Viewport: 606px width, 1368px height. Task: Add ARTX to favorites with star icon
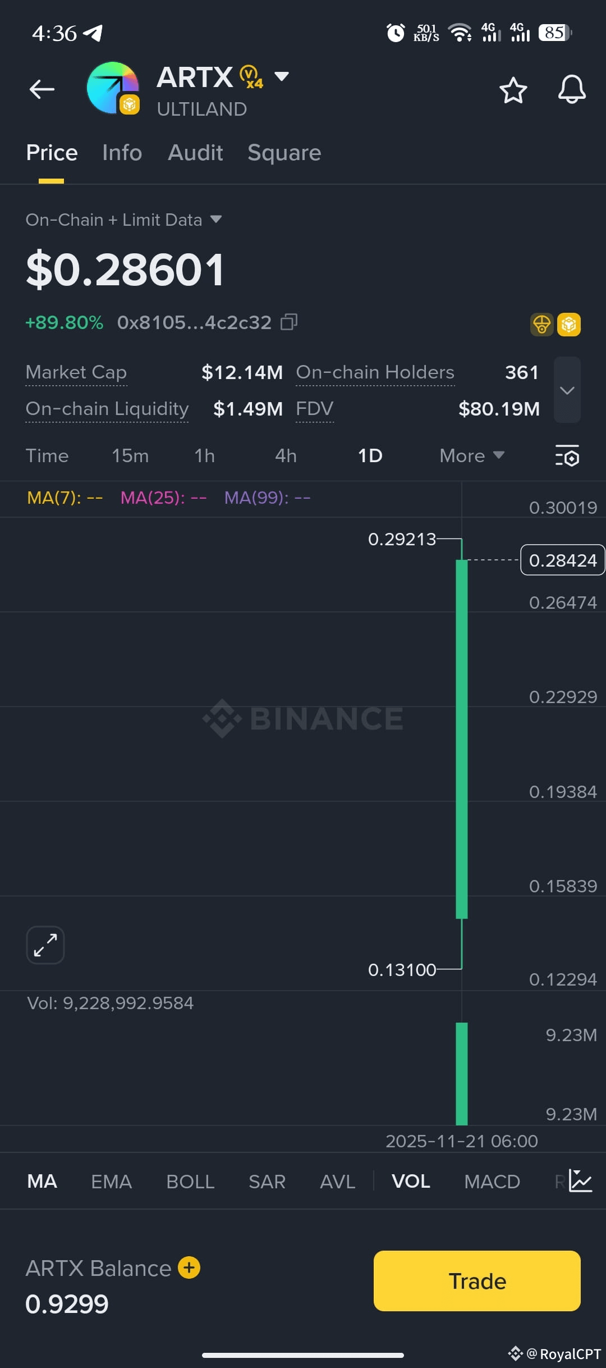tap(513, 90)
